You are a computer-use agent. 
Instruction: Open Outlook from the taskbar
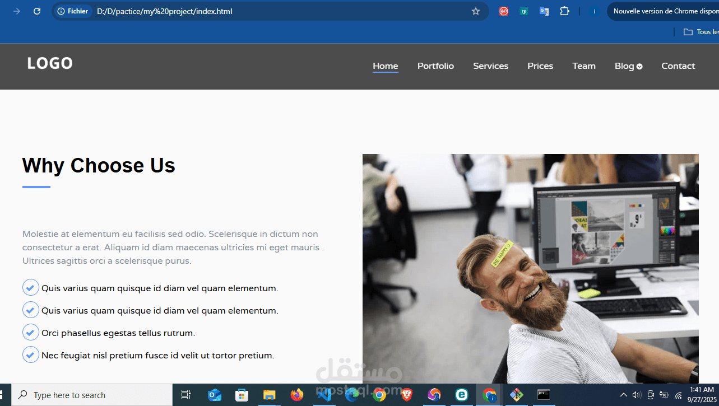tap(214, 395)
